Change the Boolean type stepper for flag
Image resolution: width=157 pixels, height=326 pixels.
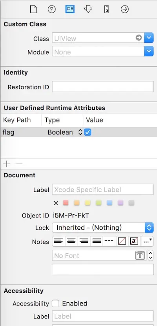click(x=80, y=133)
